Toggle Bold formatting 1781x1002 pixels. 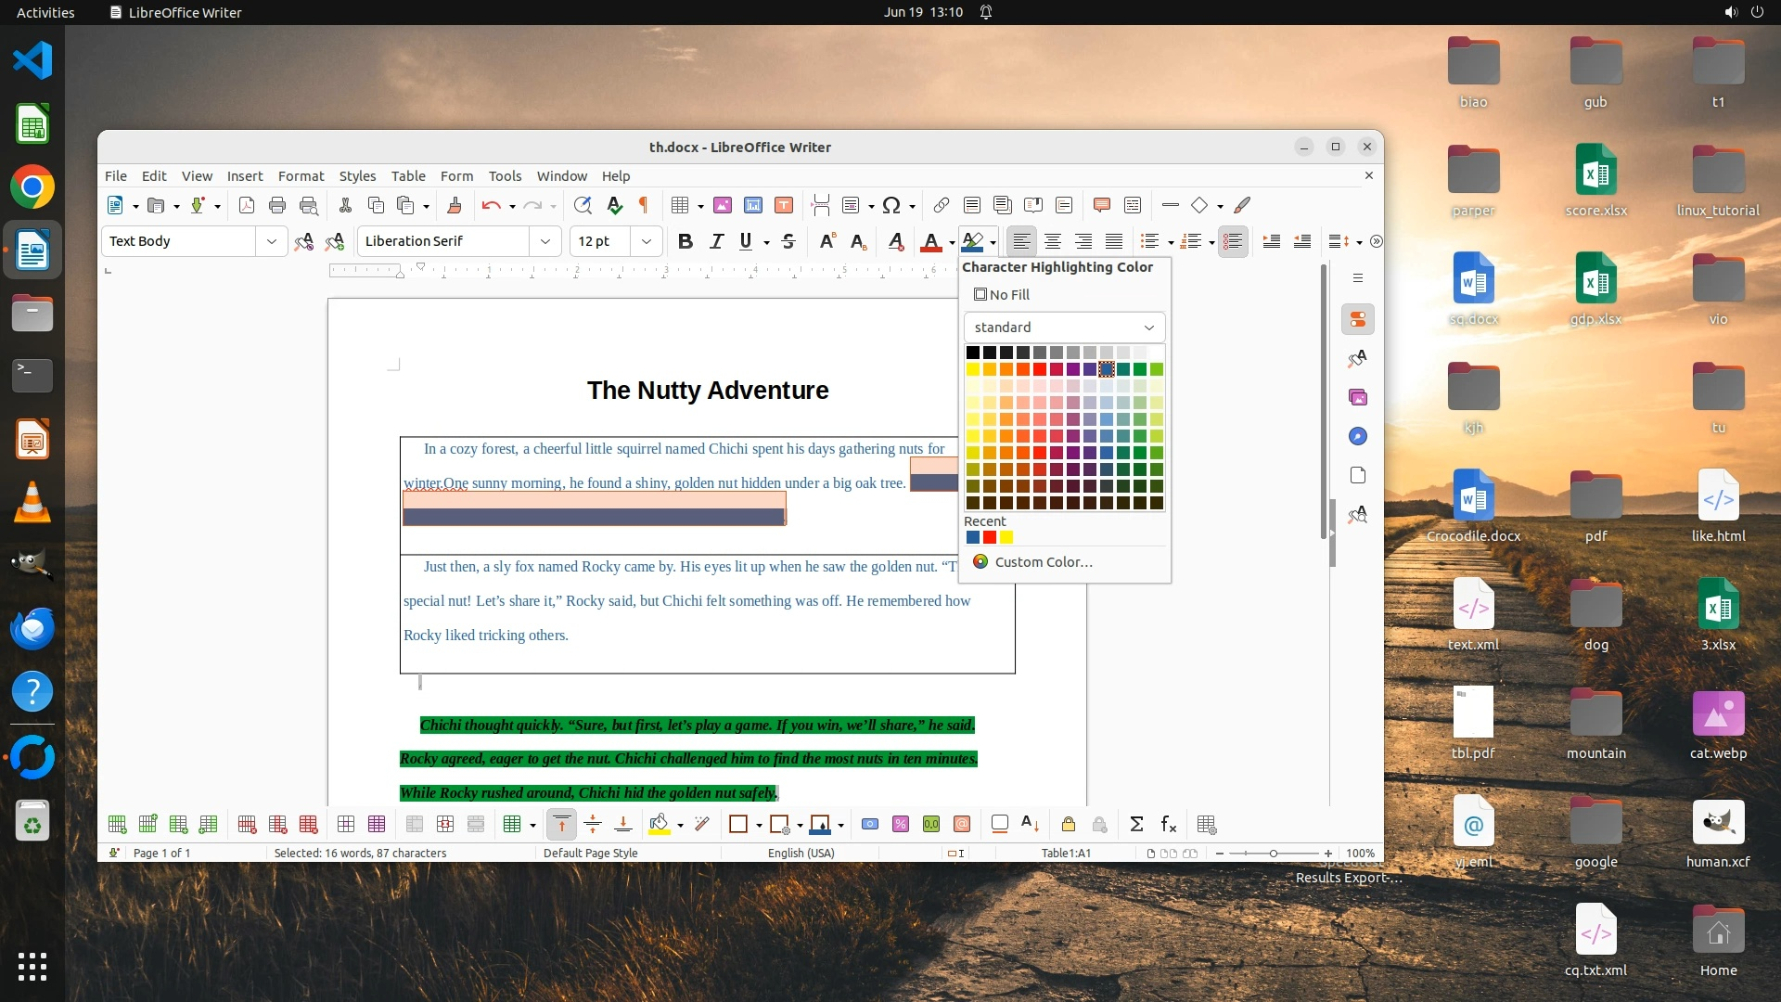[685, 241]
